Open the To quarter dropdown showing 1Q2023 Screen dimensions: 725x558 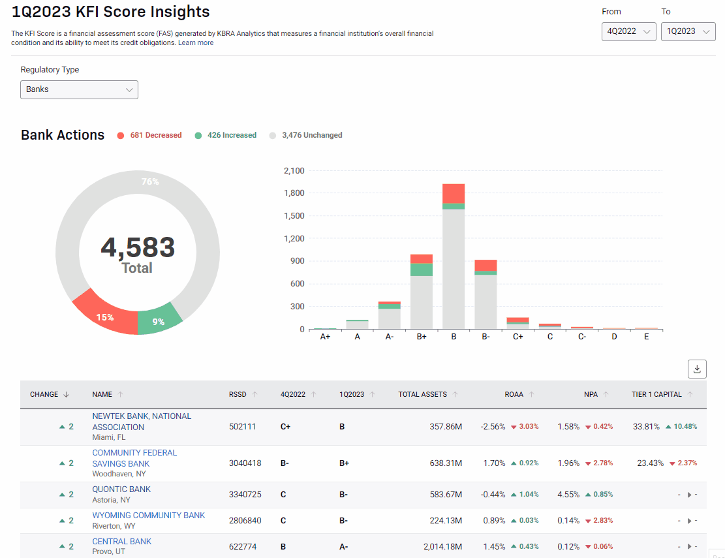pyautogui.click(x=688, y=31)
